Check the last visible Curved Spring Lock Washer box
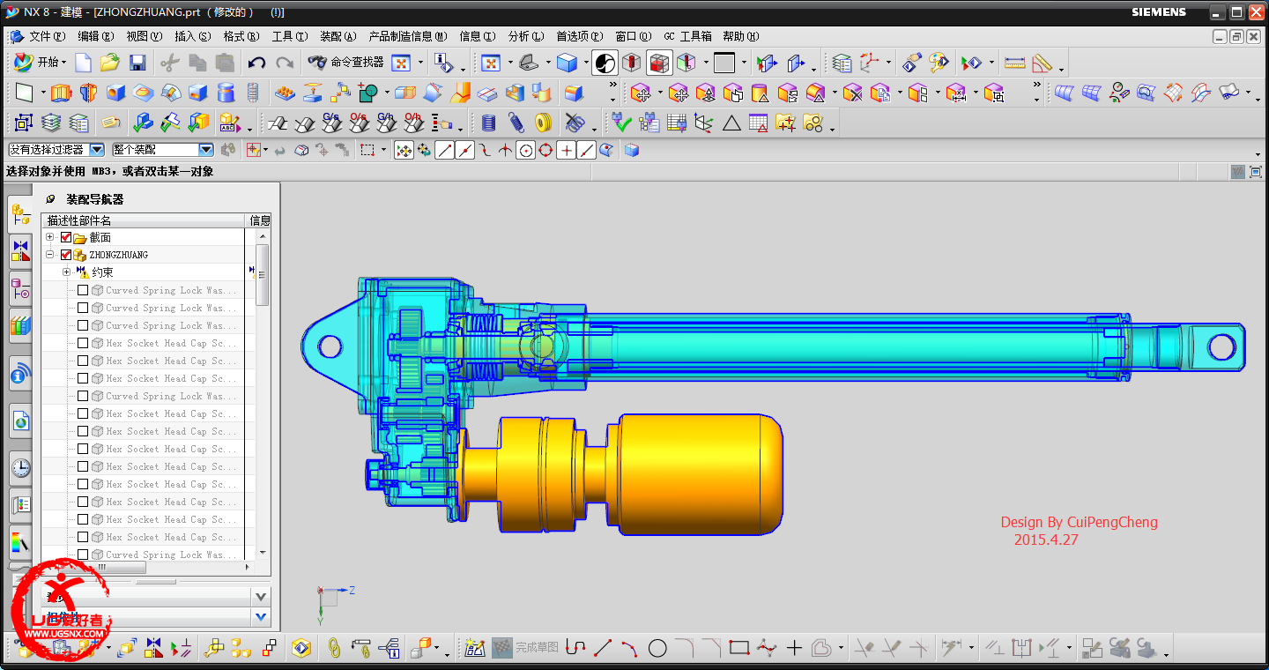 (83, 555)
